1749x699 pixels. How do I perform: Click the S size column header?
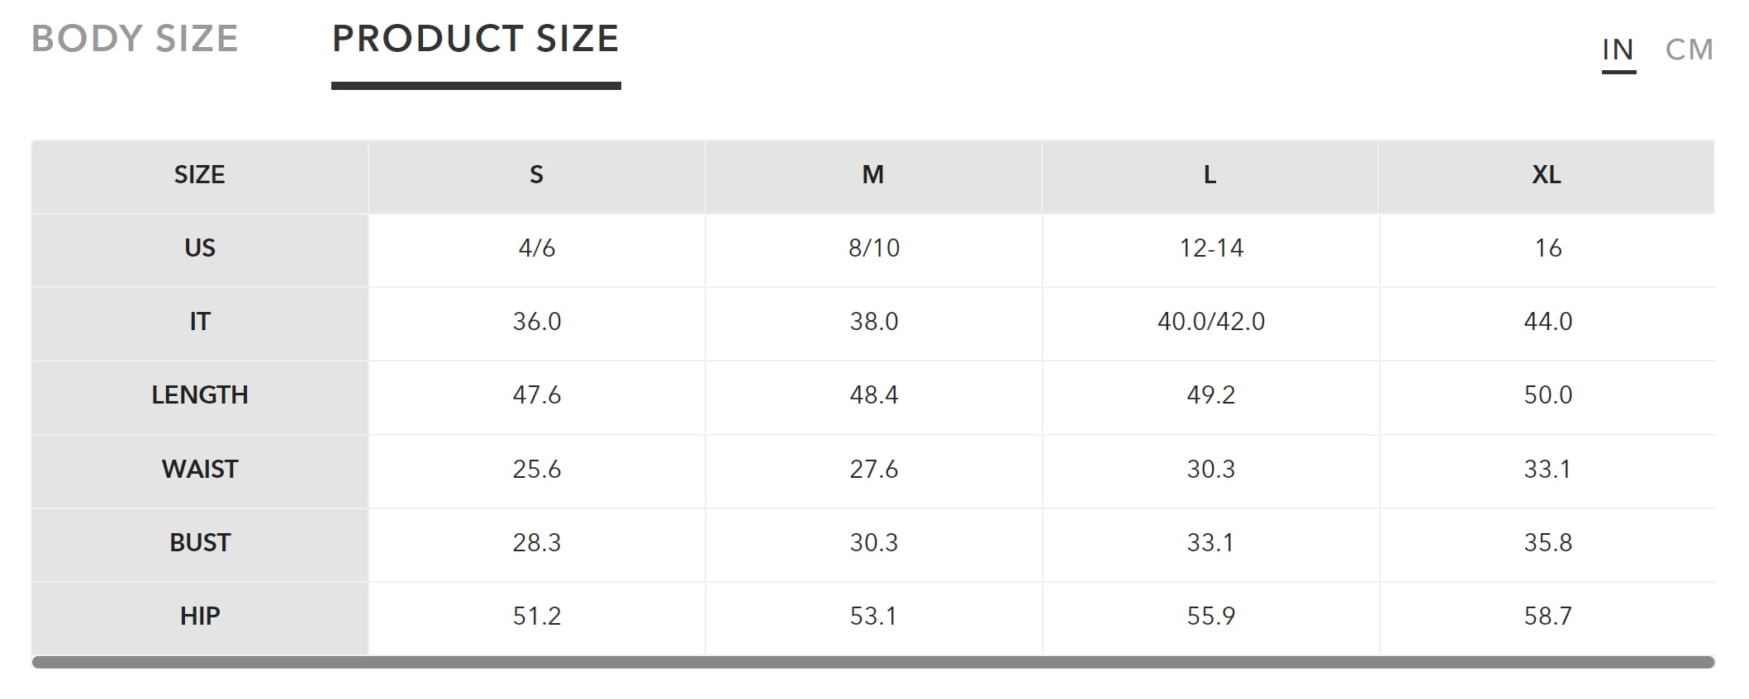536,177
